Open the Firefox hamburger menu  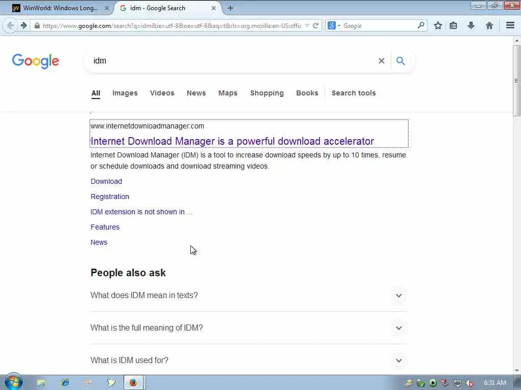[510, 25]
